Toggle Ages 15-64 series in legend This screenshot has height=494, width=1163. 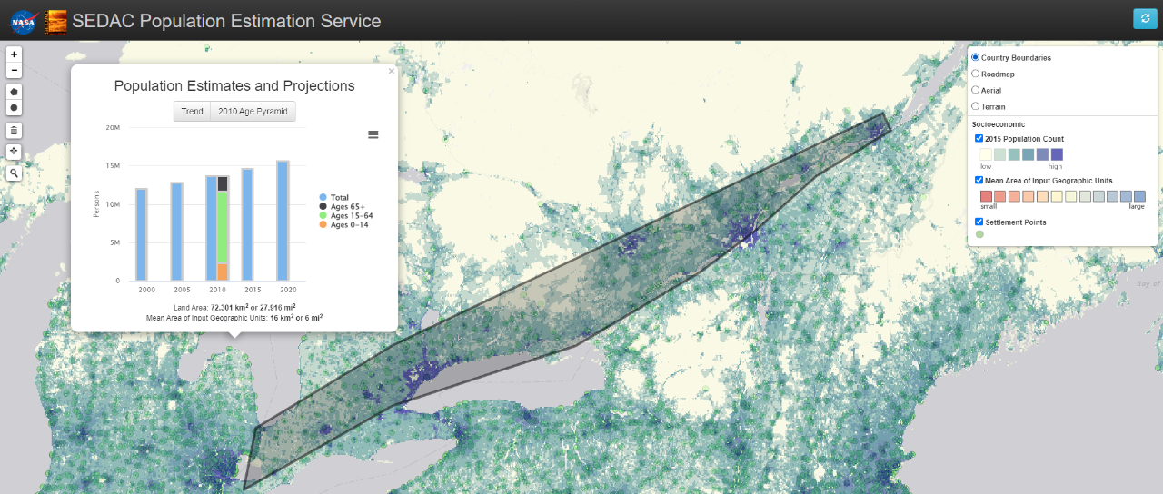[345, 215]
